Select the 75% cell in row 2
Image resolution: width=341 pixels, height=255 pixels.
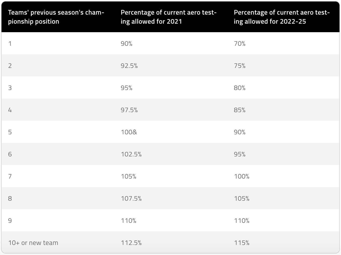(x=240, y=66)
